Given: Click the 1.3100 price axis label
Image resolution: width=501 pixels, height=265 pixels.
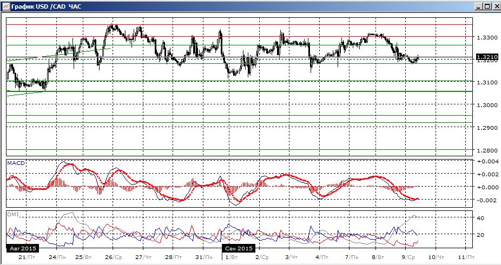Looking at the screenshot, I should pos(487,82).
